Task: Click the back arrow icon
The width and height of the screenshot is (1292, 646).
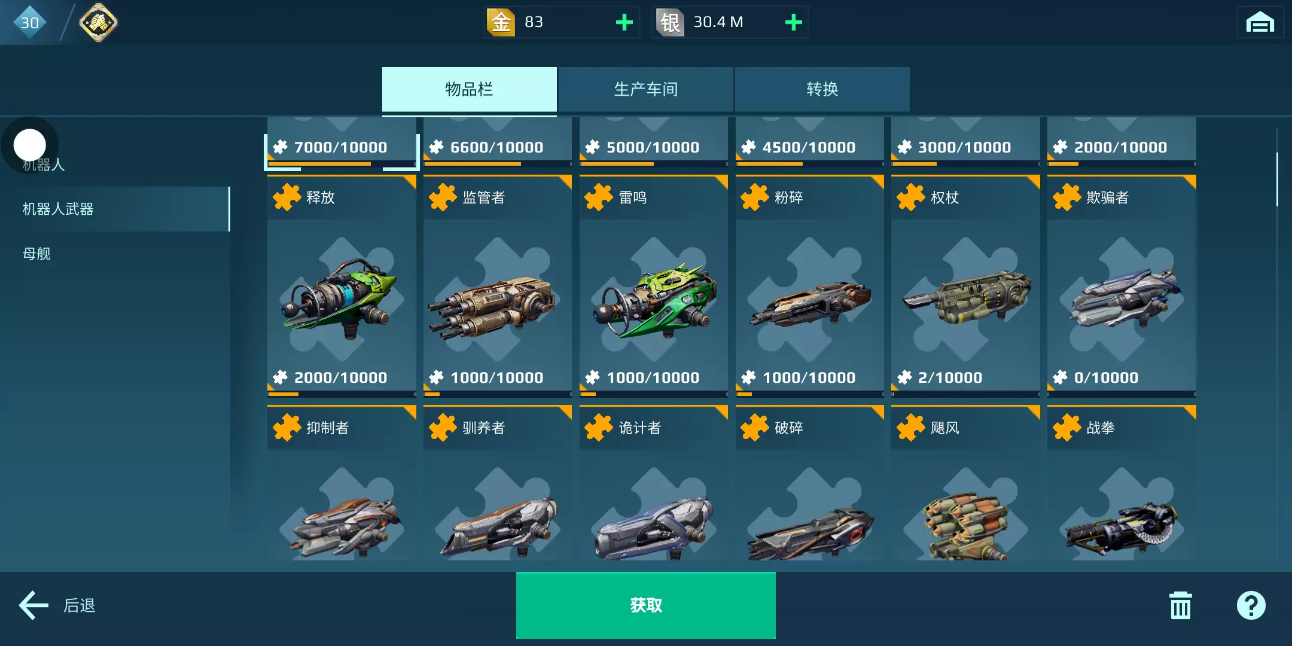Action: pos(33,605)
